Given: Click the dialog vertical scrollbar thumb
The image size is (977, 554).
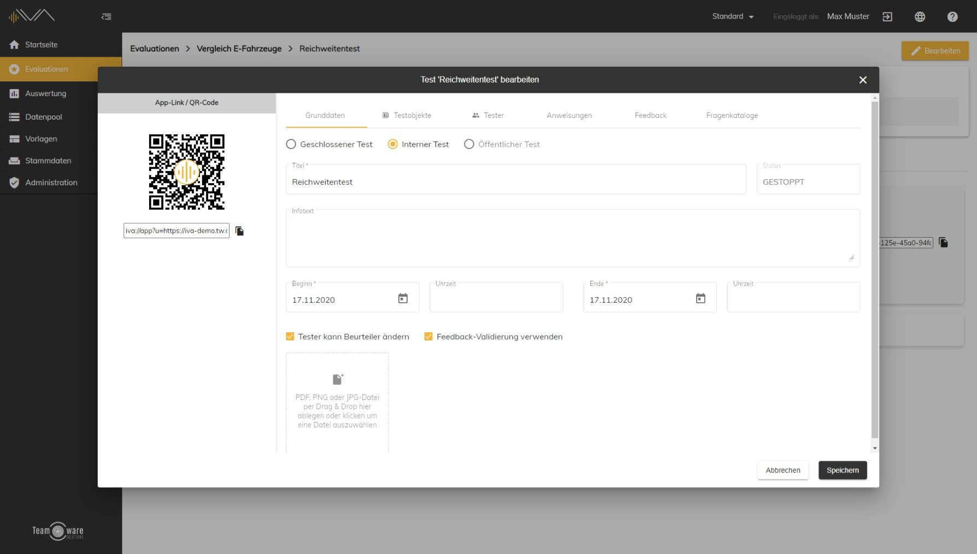Looking at the screenshot, I should tap(875, 270).
